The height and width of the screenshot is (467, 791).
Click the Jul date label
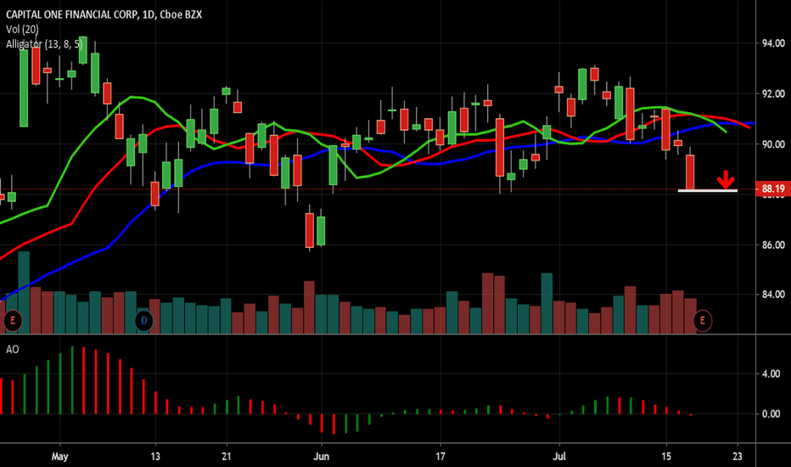tap(559, 457)
